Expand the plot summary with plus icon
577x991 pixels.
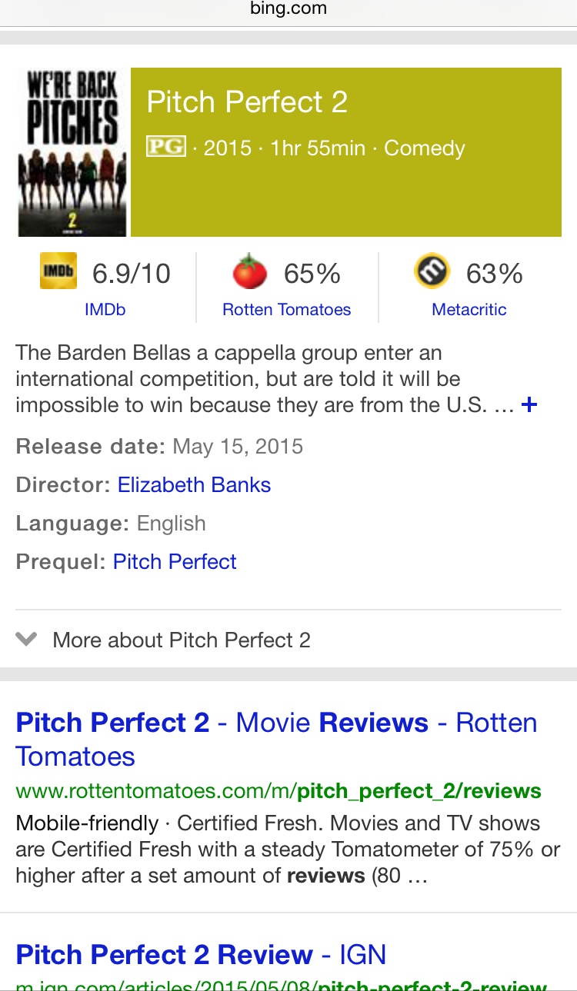[x=529, y=404]
